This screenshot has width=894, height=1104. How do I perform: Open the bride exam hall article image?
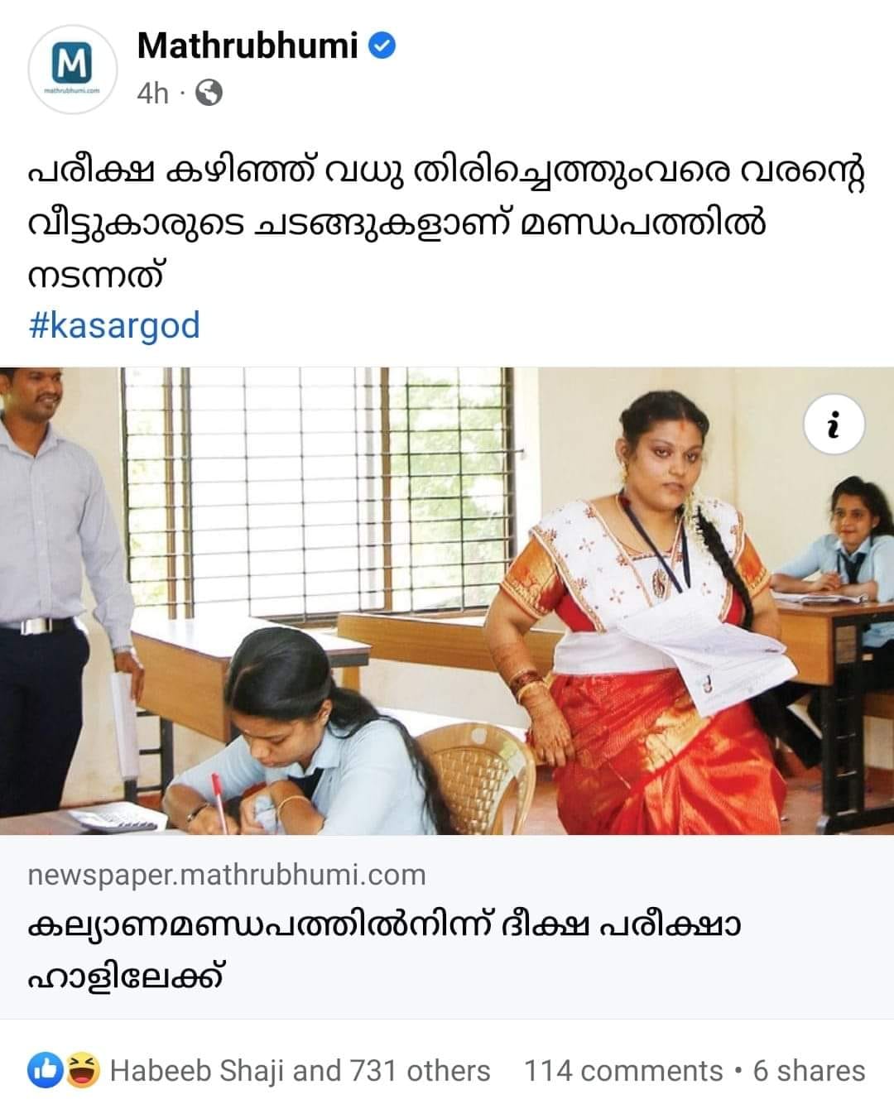(x=447, y=601)
